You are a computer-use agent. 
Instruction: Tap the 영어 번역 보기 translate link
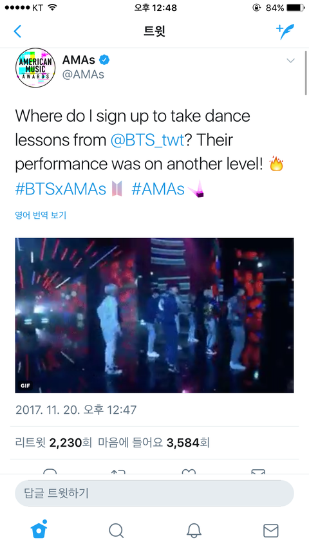tap(41, 215)
